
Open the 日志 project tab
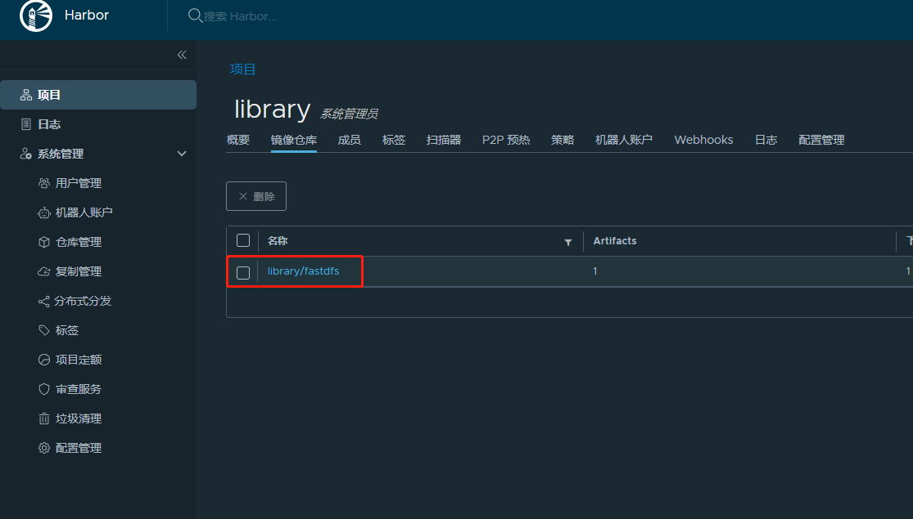766,140
